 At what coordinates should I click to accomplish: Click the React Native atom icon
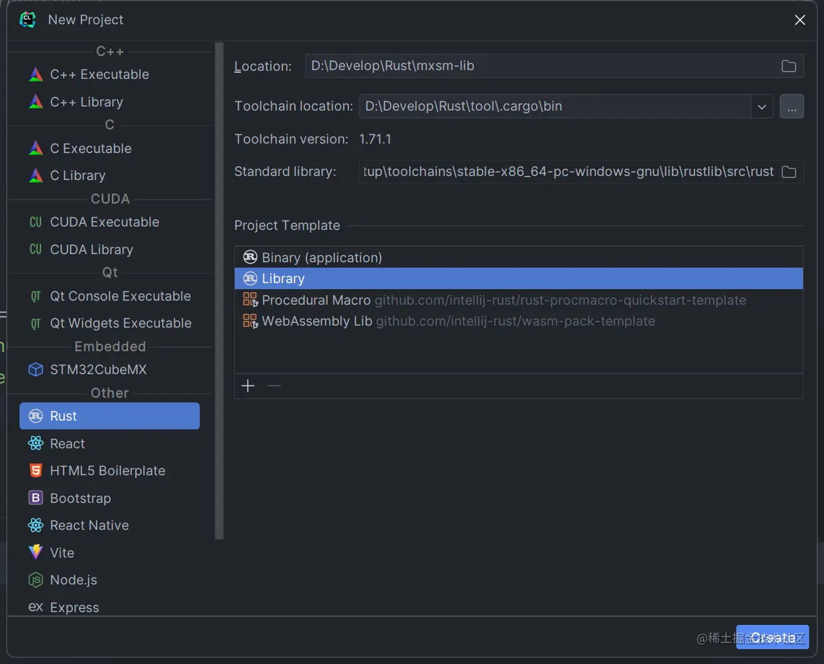[36, 525]
